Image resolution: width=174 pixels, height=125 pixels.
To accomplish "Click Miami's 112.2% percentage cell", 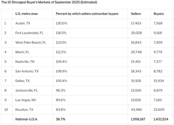I will click(61, 52).
